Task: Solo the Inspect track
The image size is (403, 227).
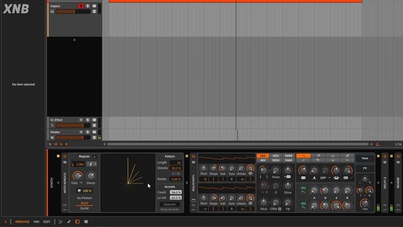Action: coord(88,6)
